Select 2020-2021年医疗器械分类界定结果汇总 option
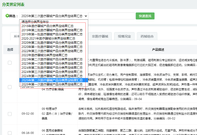 [x=48, y=38]
